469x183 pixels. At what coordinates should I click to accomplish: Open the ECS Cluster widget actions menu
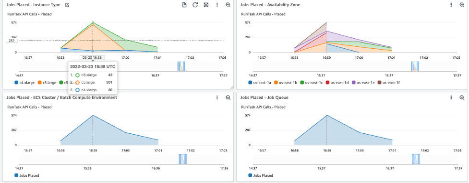[217, 97]
